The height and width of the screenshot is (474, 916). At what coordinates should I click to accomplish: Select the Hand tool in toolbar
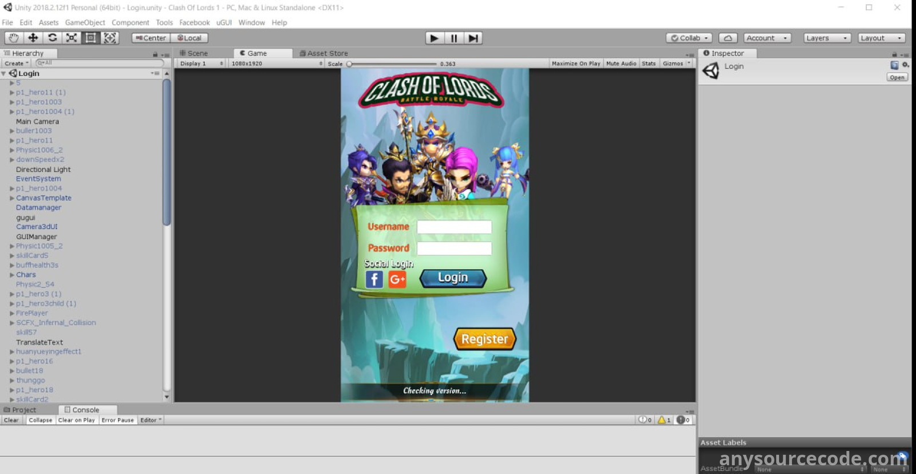[13, 38]
